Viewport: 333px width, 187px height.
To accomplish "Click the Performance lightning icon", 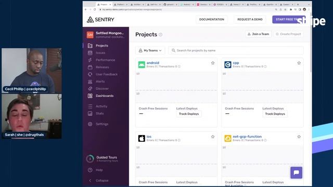I will click(90, 60).
